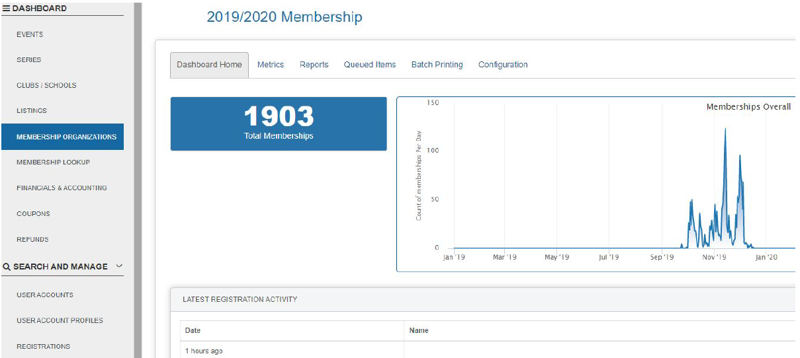800x358 pixels.
Task: Open User Account Profiles
Action: click(x=60, y=321)
